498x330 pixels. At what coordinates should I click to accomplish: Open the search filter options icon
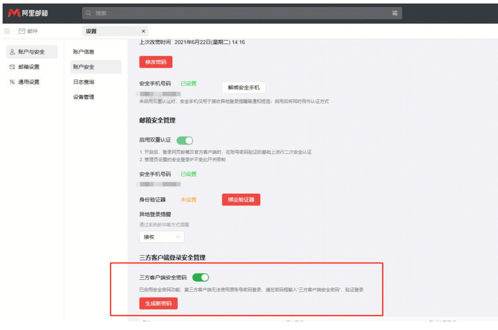pos(395,13)
